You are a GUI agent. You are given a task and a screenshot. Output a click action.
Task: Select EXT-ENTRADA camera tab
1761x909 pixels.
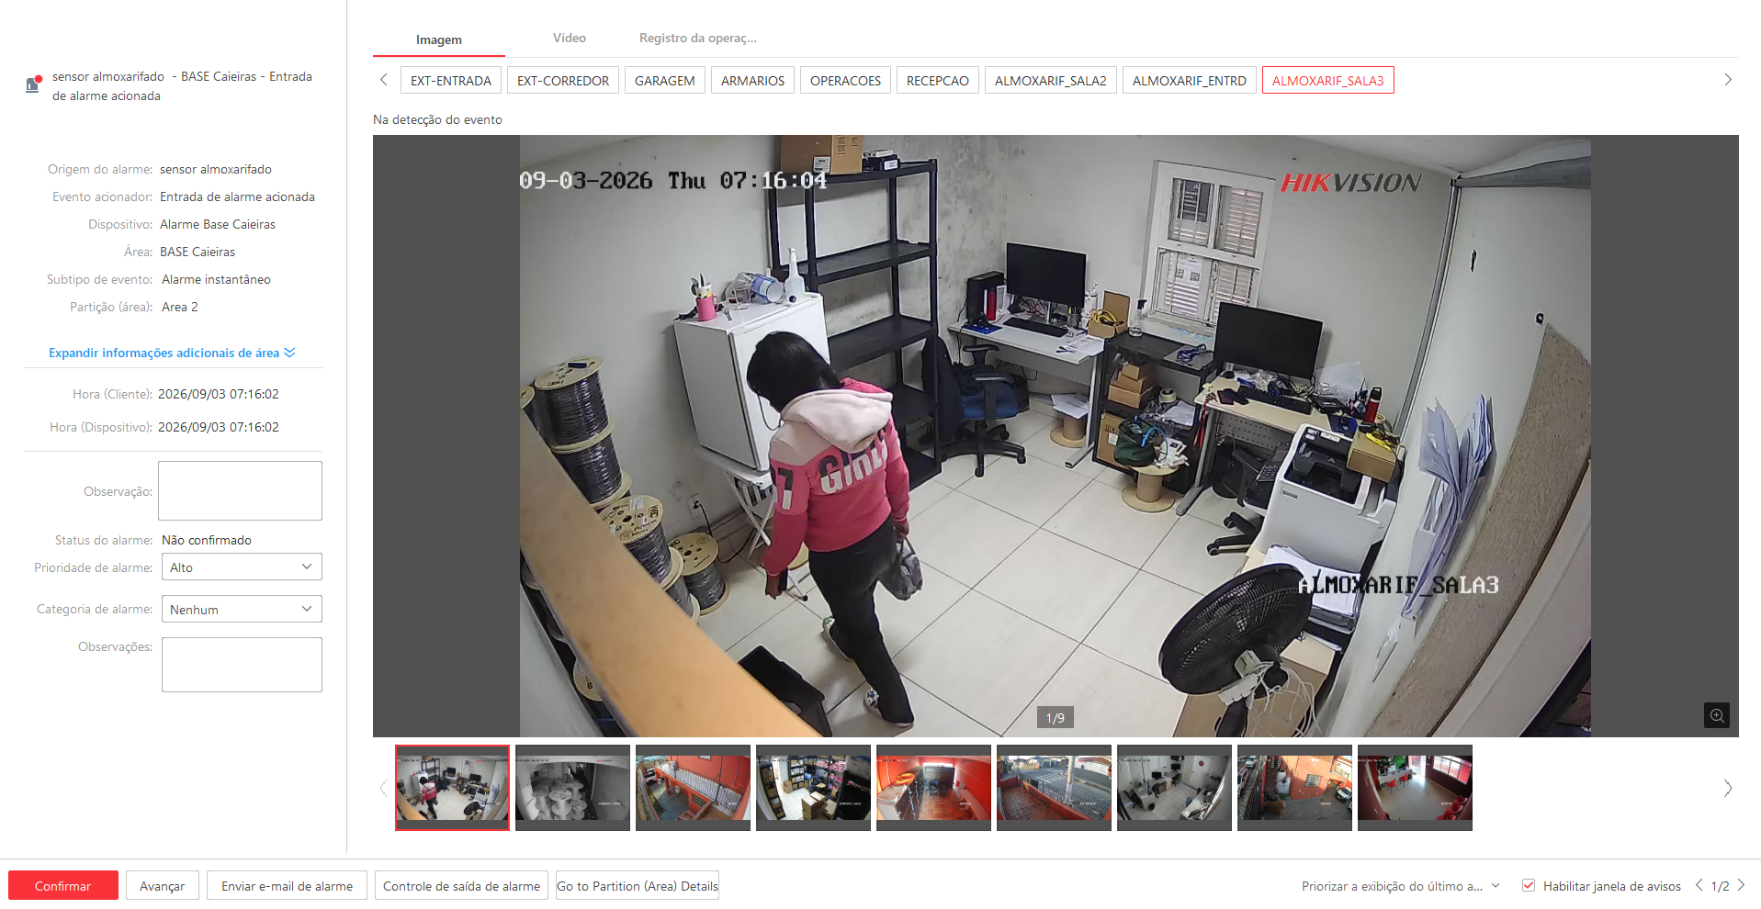451,80
